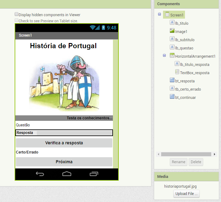Select Verifica a resposta button in viewer
221x202 pixels.
64,143
